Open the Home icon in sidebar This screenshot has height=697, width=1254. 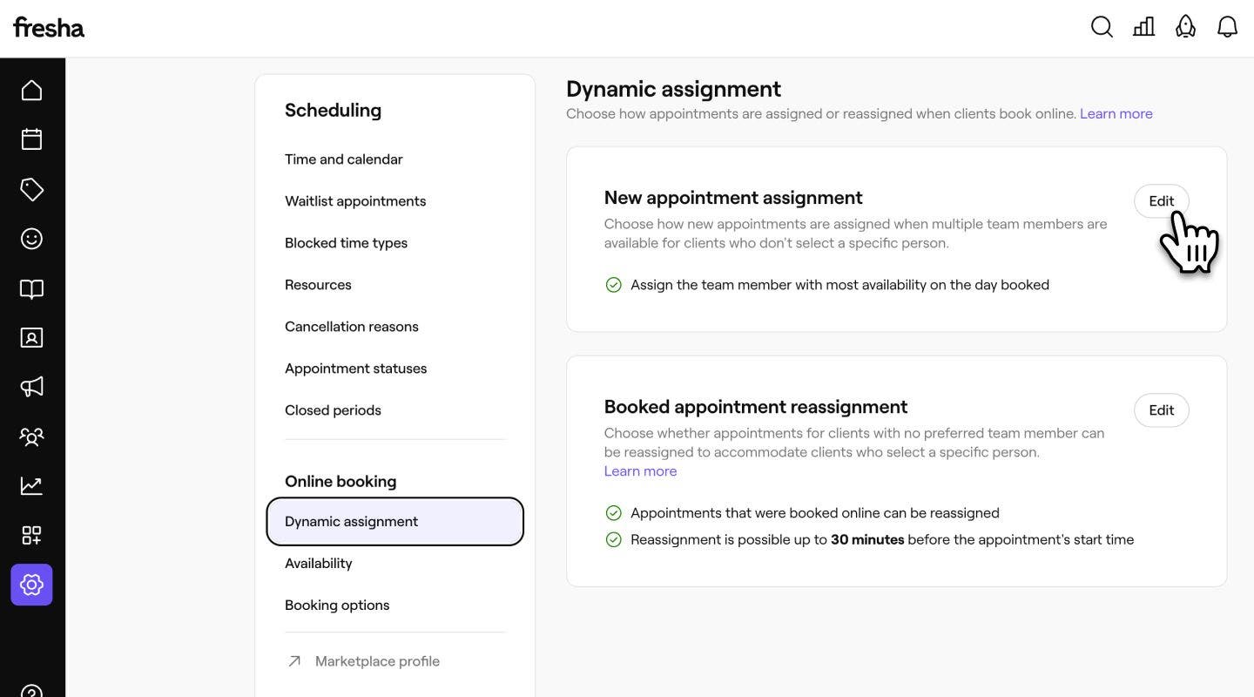click(x=31, y=90)
